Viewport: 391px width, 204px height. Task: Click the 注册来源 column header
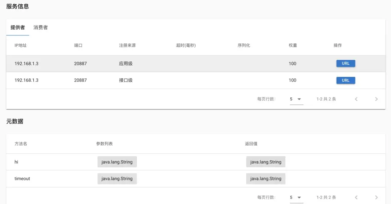(x=127, y=45)
